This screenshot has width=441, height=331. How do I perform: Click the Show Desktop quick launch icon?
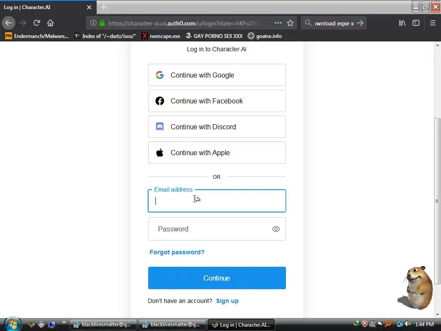pos(52,325)
